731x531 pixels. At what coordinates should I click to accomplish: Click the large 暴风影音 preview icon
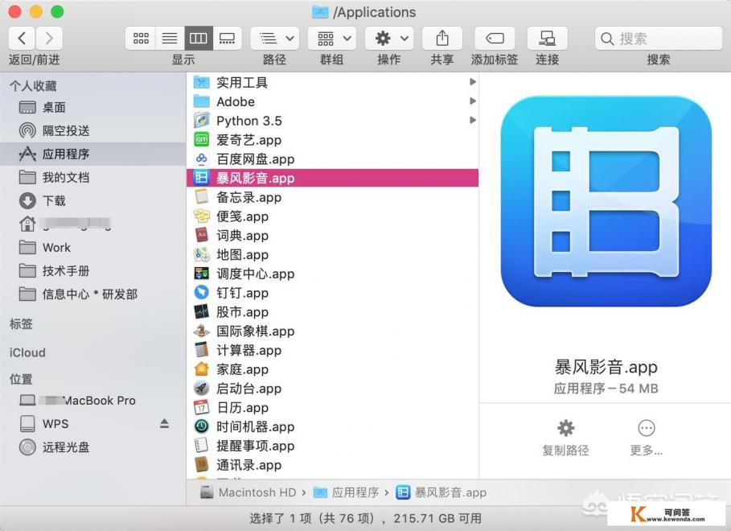pos(606,202)
